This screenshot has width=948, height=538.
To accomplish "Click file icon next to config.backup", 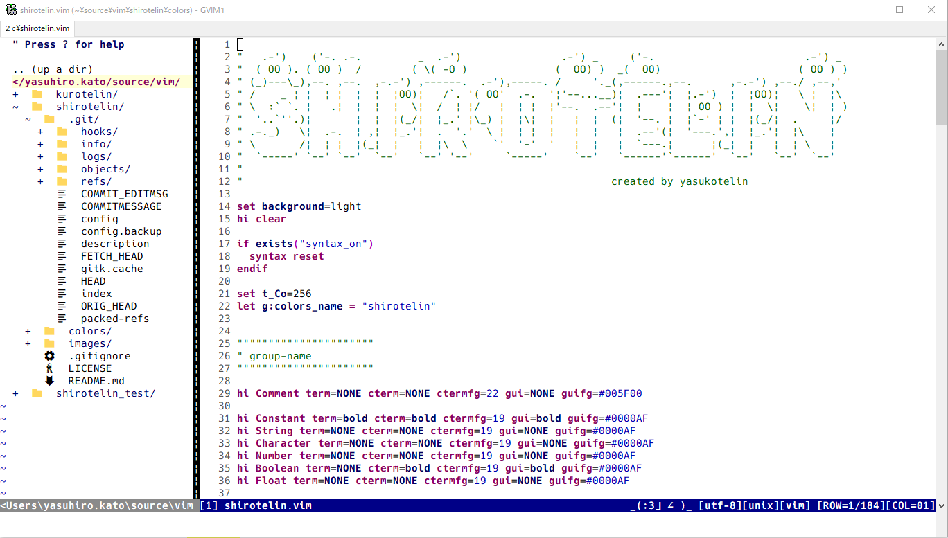I will 62,231.
